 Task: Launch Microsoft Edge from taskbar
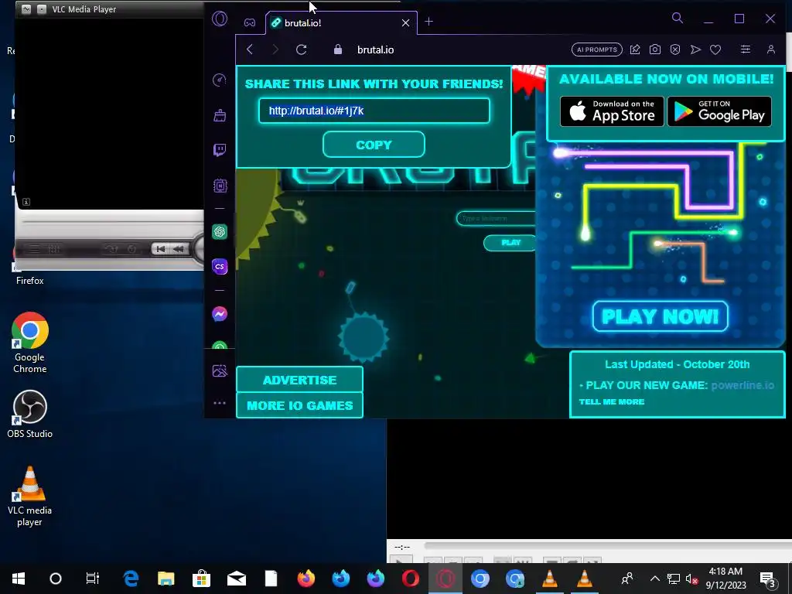click(x=131, y=579)
